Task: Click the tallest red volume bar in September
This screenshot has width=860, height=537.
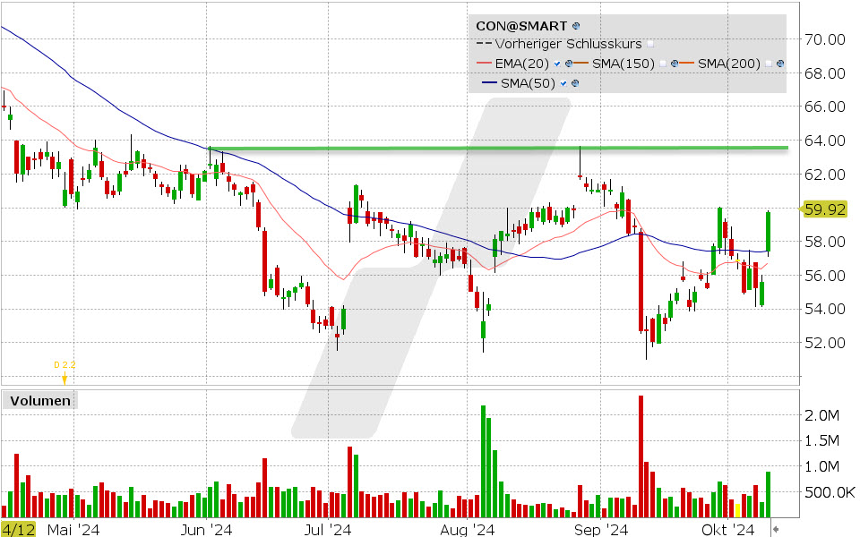Action: (641, 456)
